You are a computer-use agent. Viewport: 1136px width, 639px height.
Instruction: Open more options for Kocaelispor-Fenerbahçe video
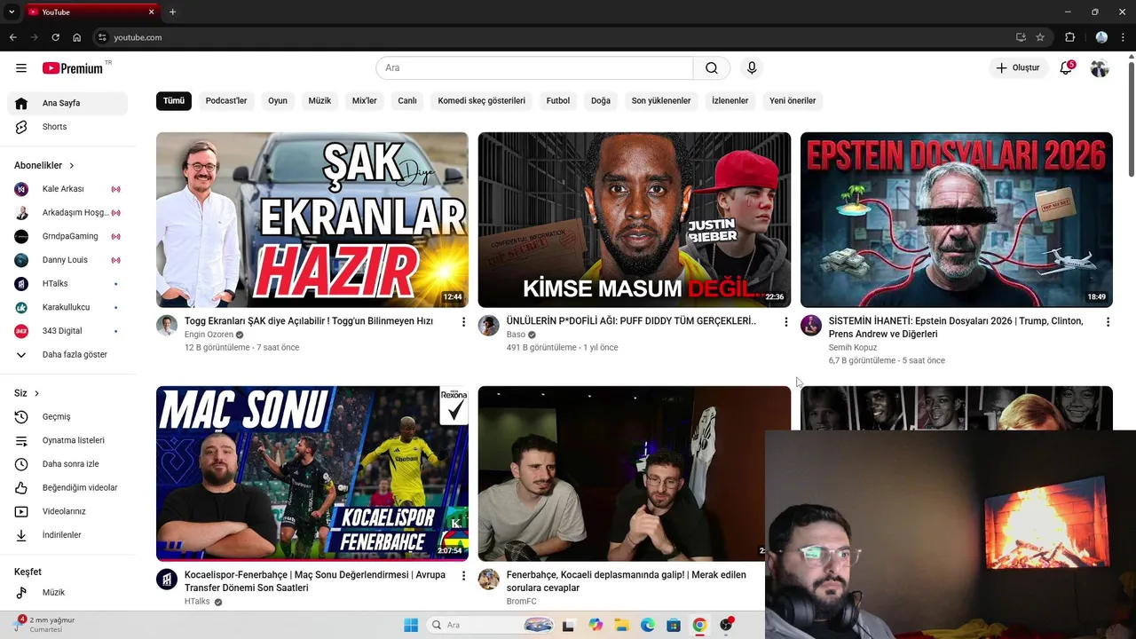(463, 576)
